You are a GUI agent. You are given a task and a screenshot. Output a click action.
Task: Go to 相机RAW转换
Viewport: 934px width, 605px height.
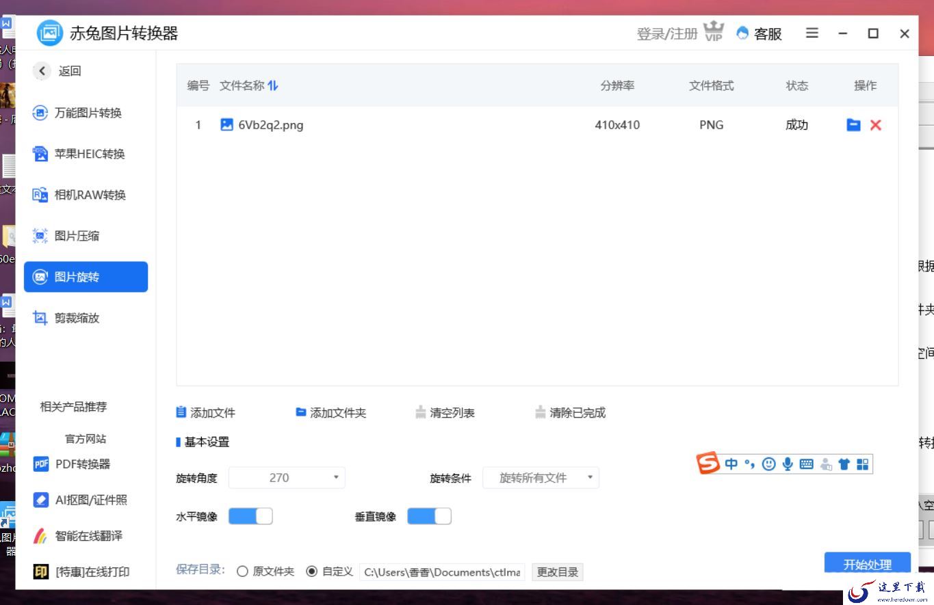click(86, 195)
